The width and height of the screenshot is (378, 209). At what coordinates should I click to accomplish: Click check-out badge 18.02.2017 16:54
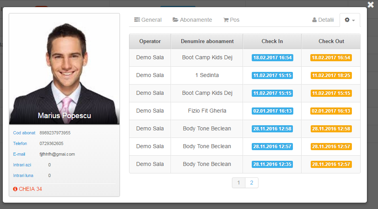coord(331,58)
